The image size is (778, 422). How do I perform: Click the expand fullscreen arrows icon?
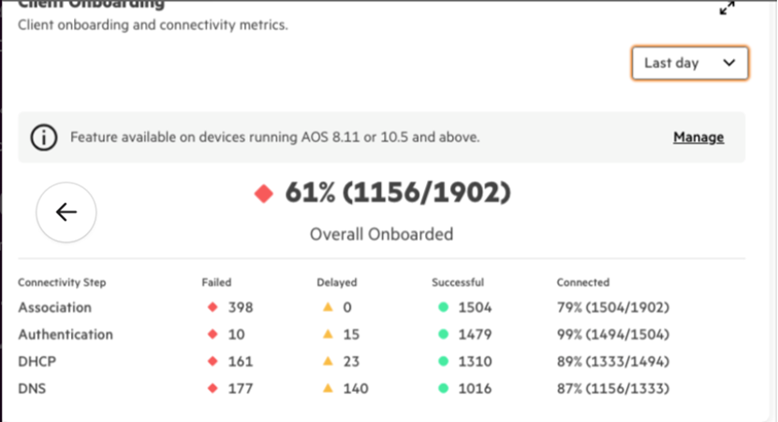[x=727, y=7]
